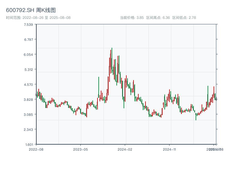240x180 pixels.
Task: Select the time range text 2022-08-26 至 2025-08-08
Action: [x=46, y=18]
